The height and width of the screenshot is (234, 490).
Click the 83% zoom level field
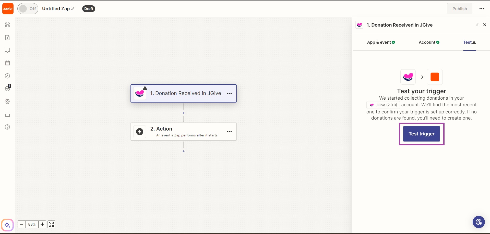pyautogui.click(x=32, y=224)
